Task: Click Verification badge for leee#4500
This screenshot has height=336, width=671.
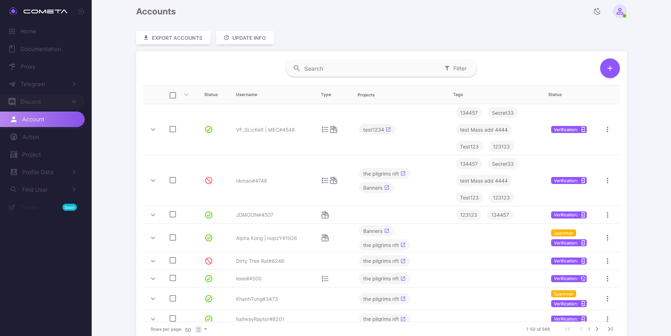Action: pyautogui.click(x=569, y=279)
